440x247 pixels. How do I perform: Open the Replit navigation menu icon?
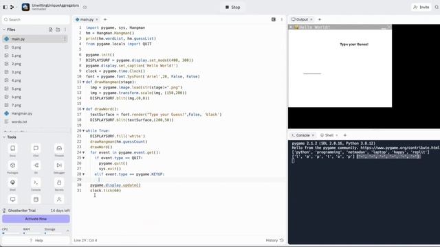tap(12, 7)
